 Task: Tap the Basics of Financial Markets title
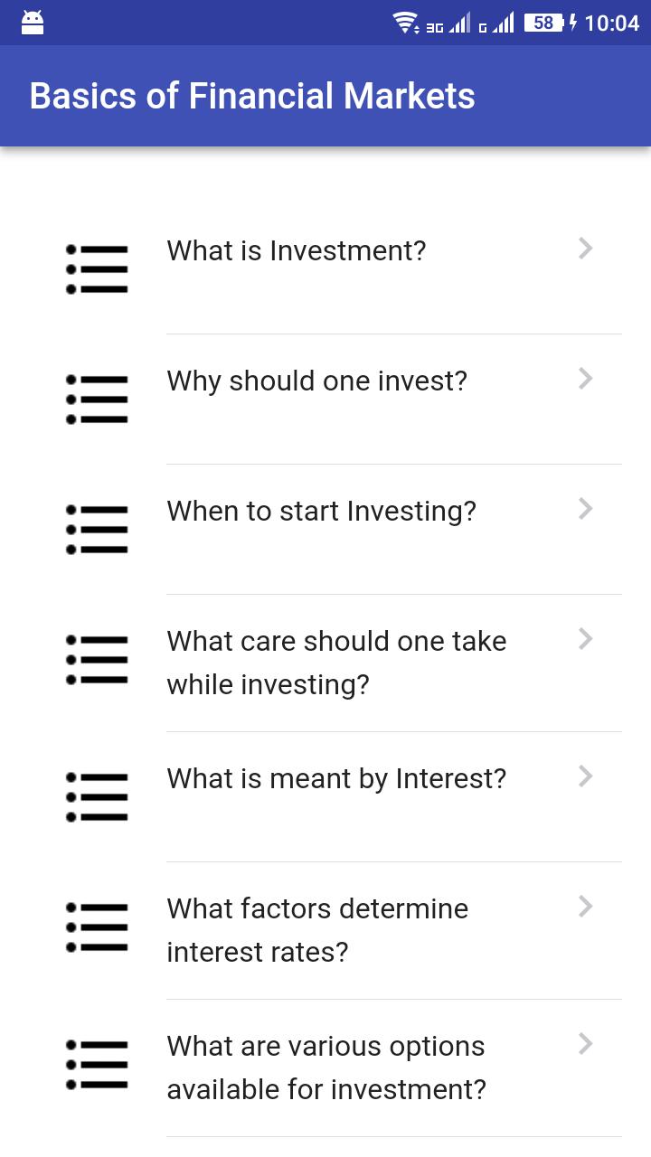pyautogui.click(x=252, y=96)
